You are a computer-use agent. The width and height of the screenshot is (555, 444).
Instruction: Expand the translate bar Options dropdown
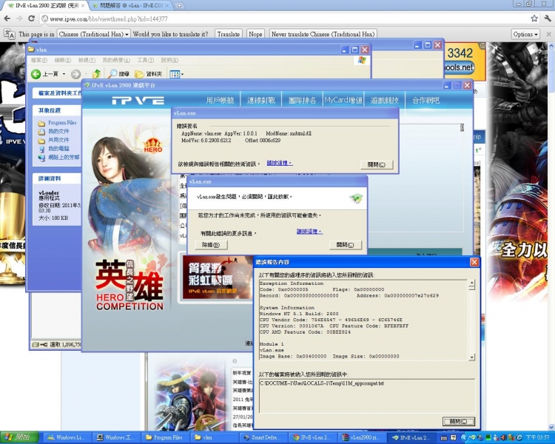[526, 34]
